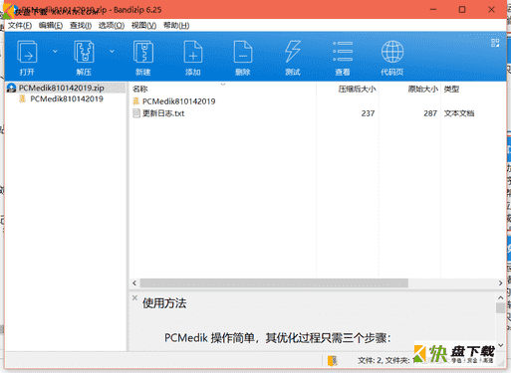This screenshot has height=373, width=511.
Task: Open the Find (查找) menu
Action: (x=81, y=26)
